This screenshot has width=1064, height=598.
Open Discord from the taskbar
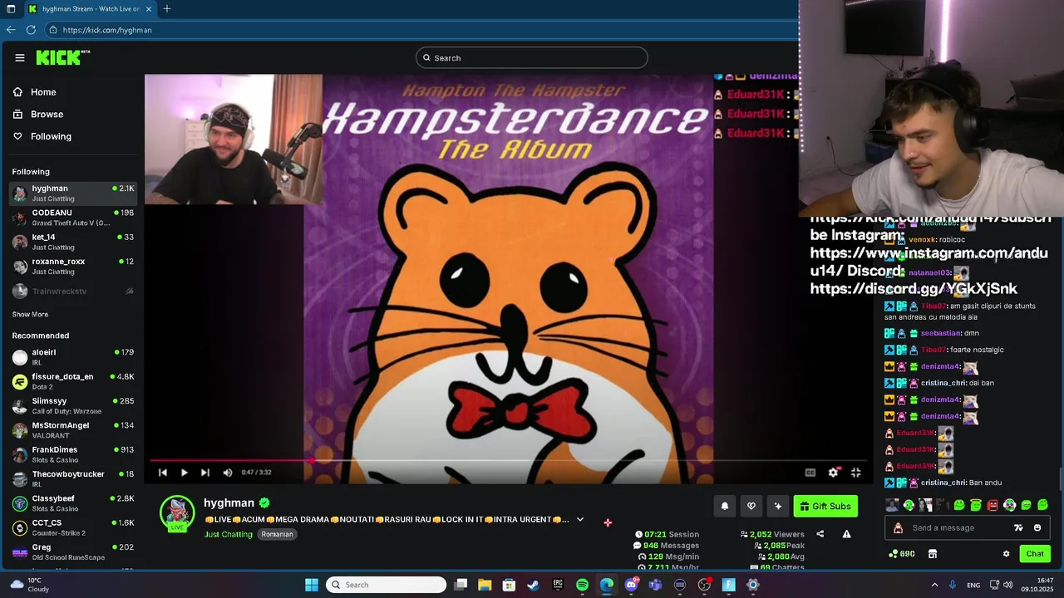point(631,585)
